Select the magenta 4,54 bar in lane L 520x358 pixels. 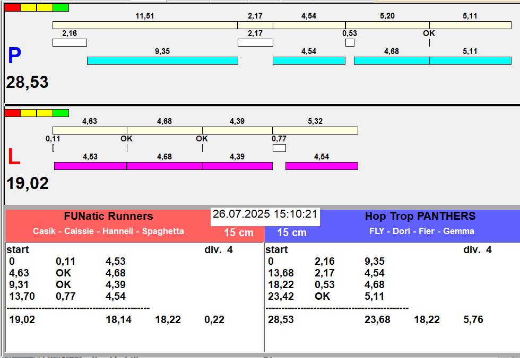[x=322, y=166]
